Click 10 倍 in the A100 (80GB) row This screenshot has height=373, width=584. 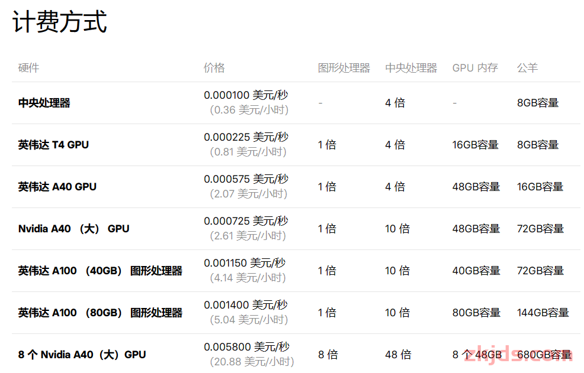coord(397,313)
